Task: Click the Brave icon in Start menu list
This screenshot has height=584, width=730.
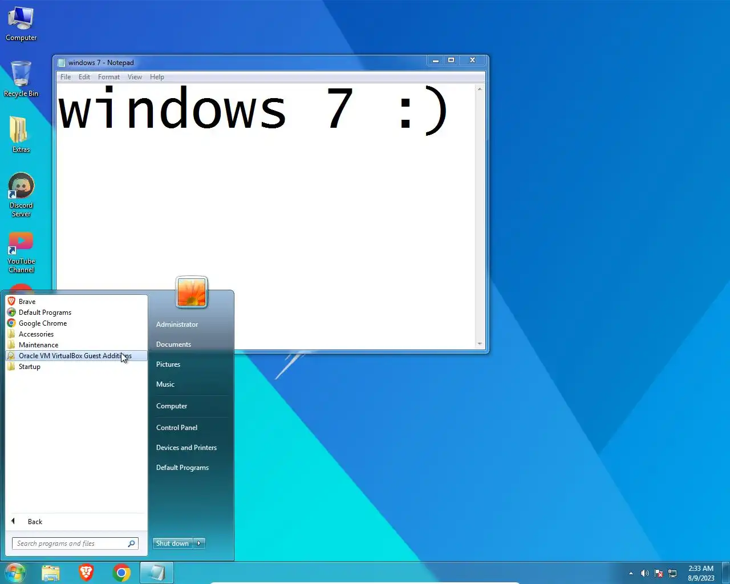Action: point(11,301)
